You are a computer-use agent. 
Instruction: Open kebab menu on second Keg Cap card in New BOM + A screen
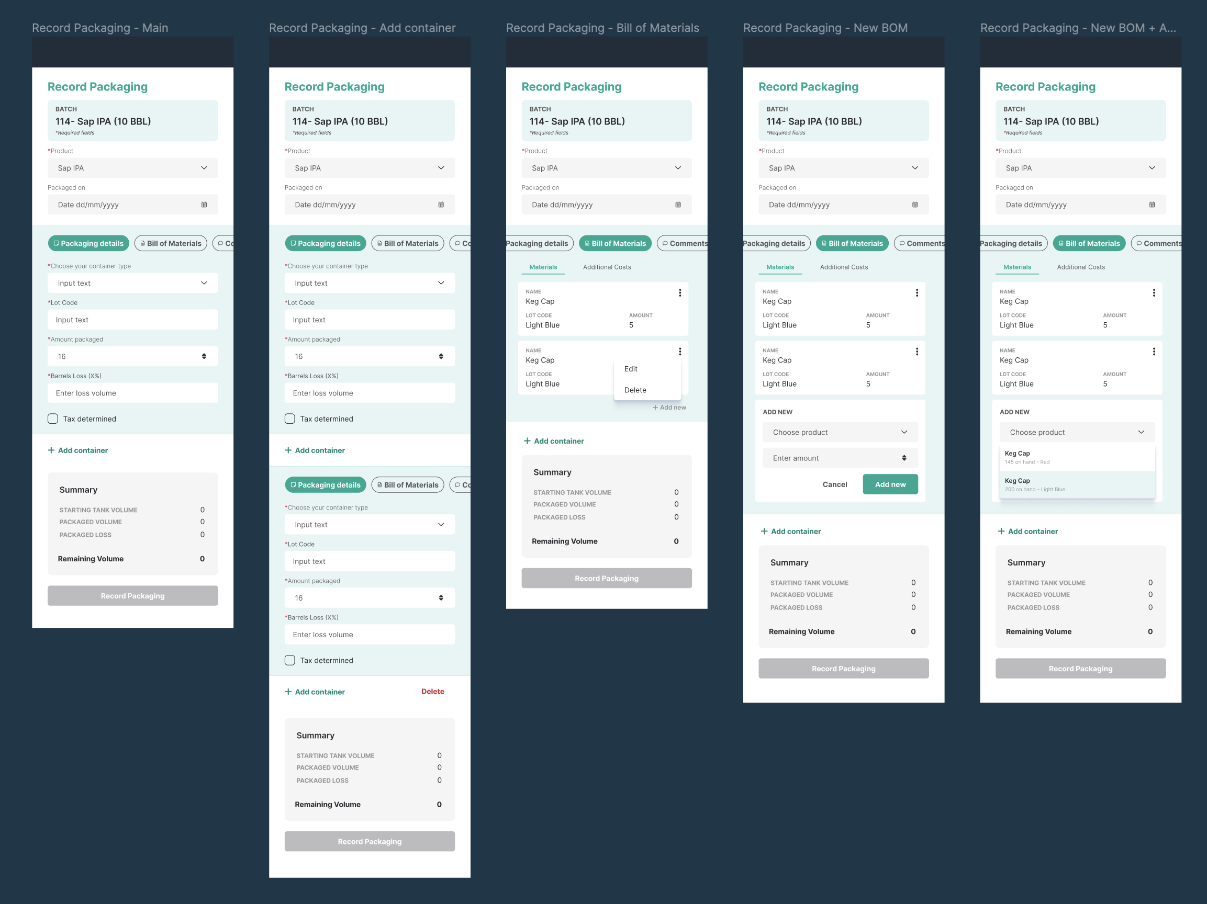point(1154,352)
